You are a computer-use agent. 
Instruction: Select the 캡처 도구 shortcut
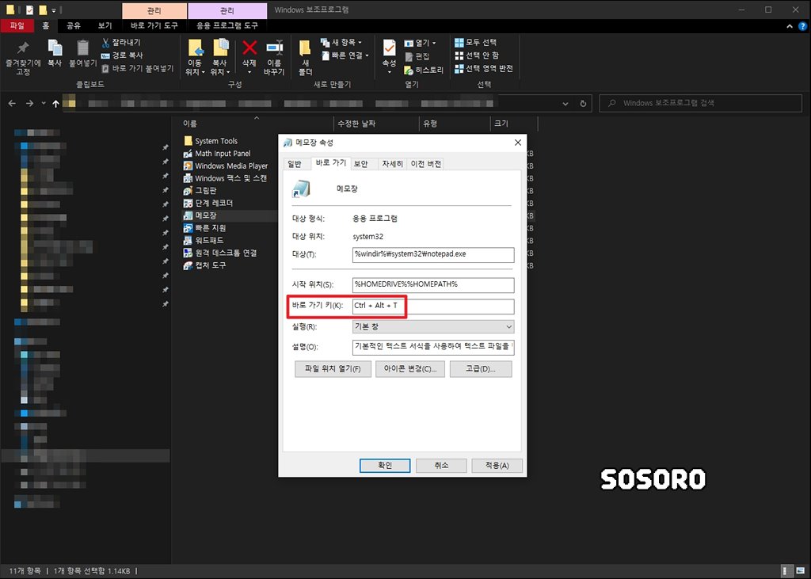[x=205, y=265]
